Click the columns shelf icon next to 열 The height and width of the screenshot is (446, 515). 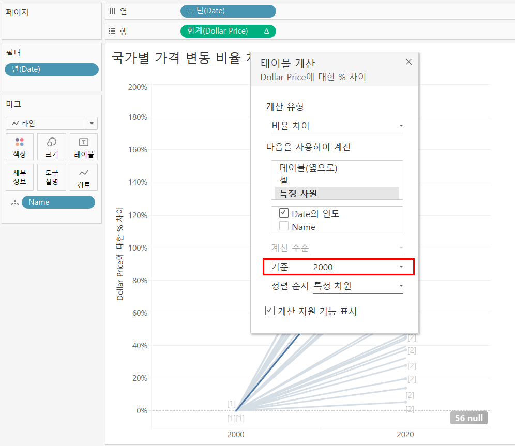coord(112,11)
